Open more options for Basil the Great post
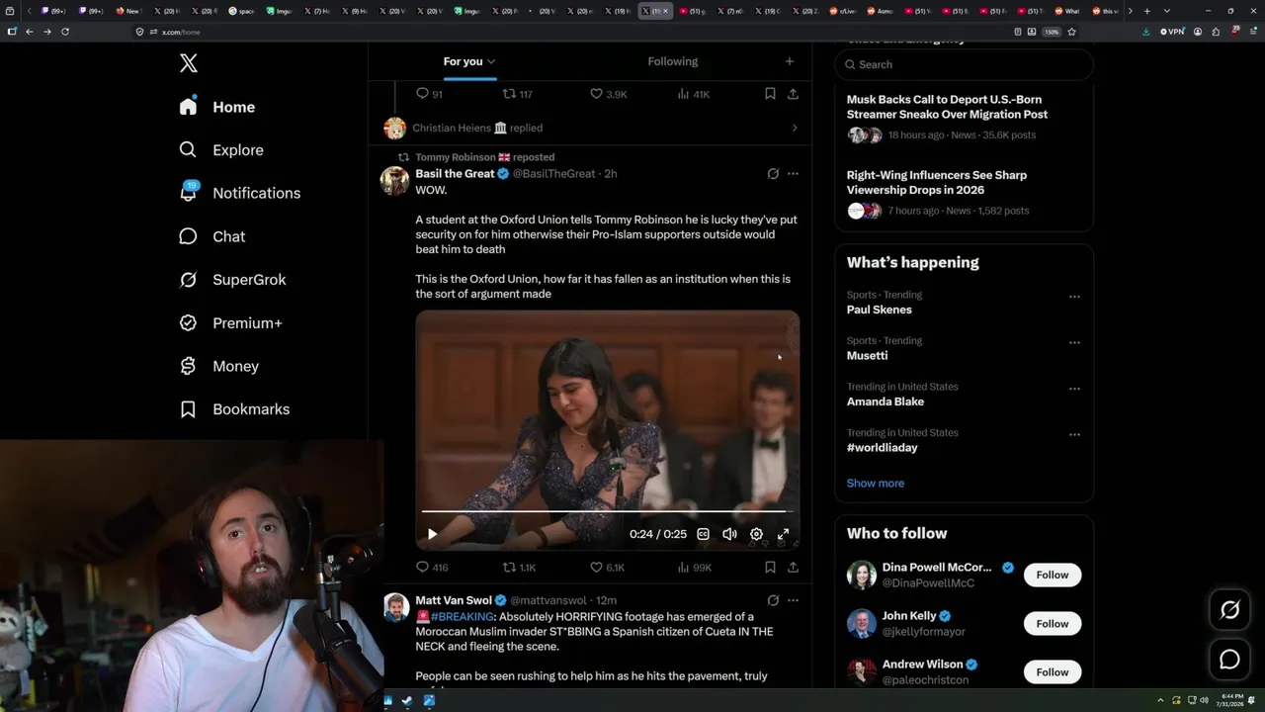This screenshot has width=1265, height=712. click(793, 174)
